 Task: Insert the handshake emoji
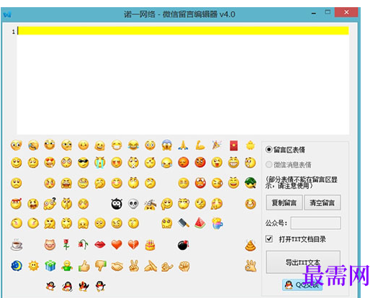pos(117,266)
